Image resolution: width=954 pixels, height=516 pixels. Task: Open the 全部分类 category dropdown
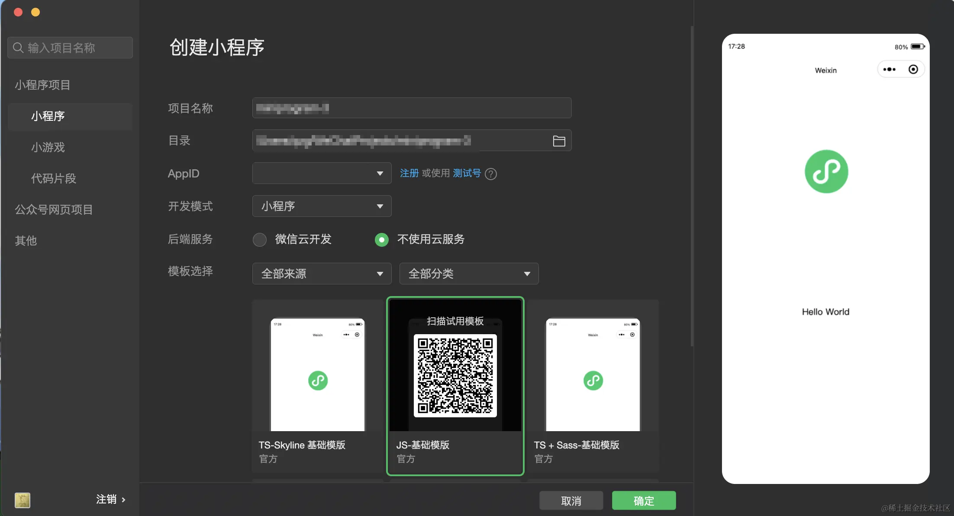tap(469, 274)
